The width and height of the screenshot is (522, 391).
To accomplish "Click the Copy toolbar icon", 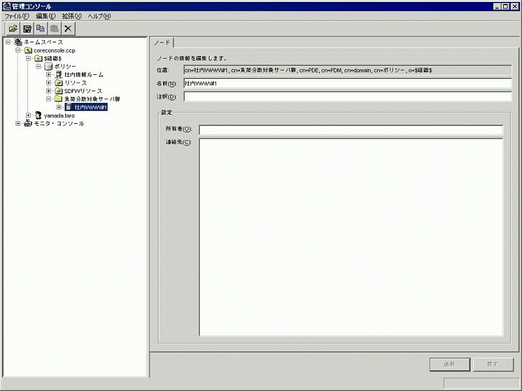I will [41, 29].
